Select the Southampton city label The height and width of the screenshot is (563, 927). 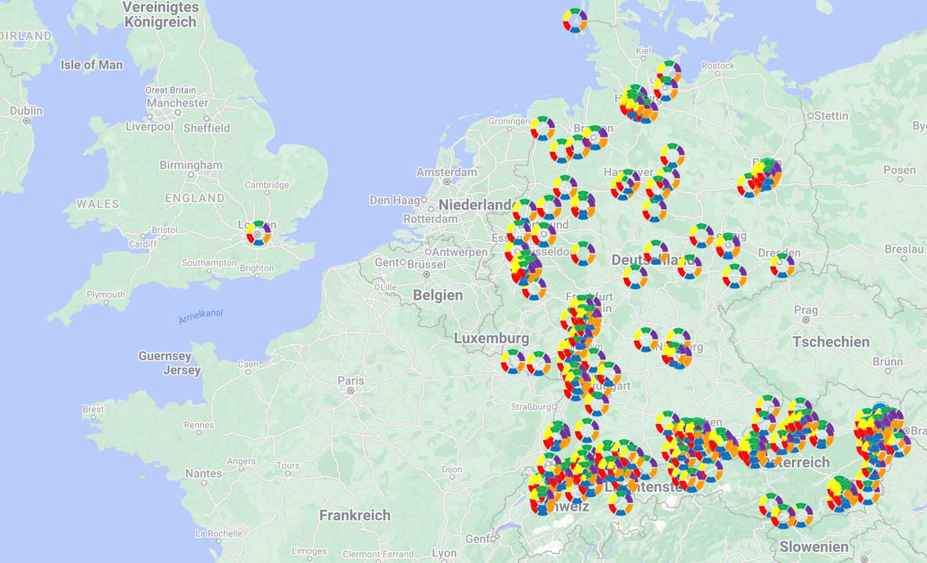click(209, 263)
